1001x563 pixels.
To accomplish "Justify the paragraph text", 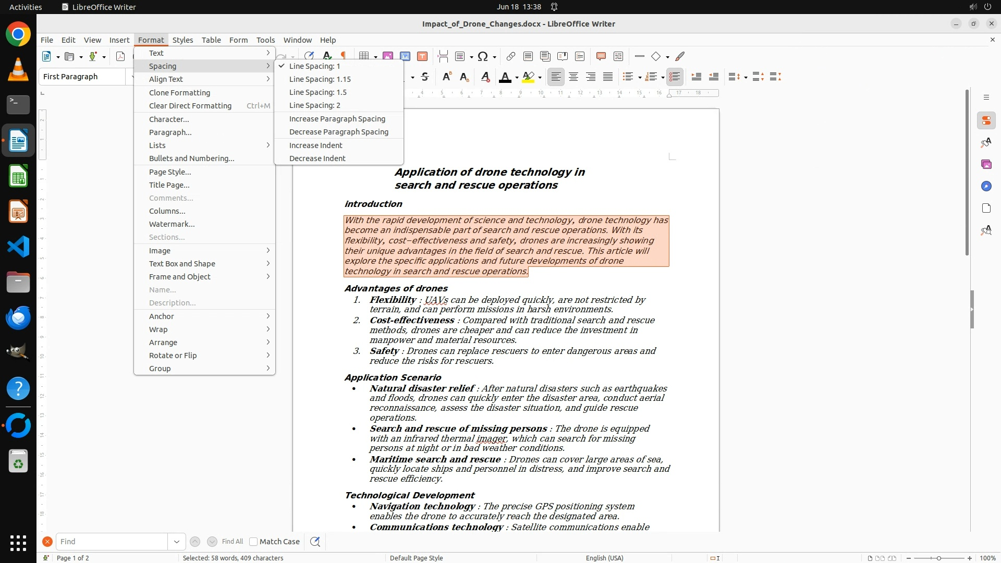I will click(608, 77).
